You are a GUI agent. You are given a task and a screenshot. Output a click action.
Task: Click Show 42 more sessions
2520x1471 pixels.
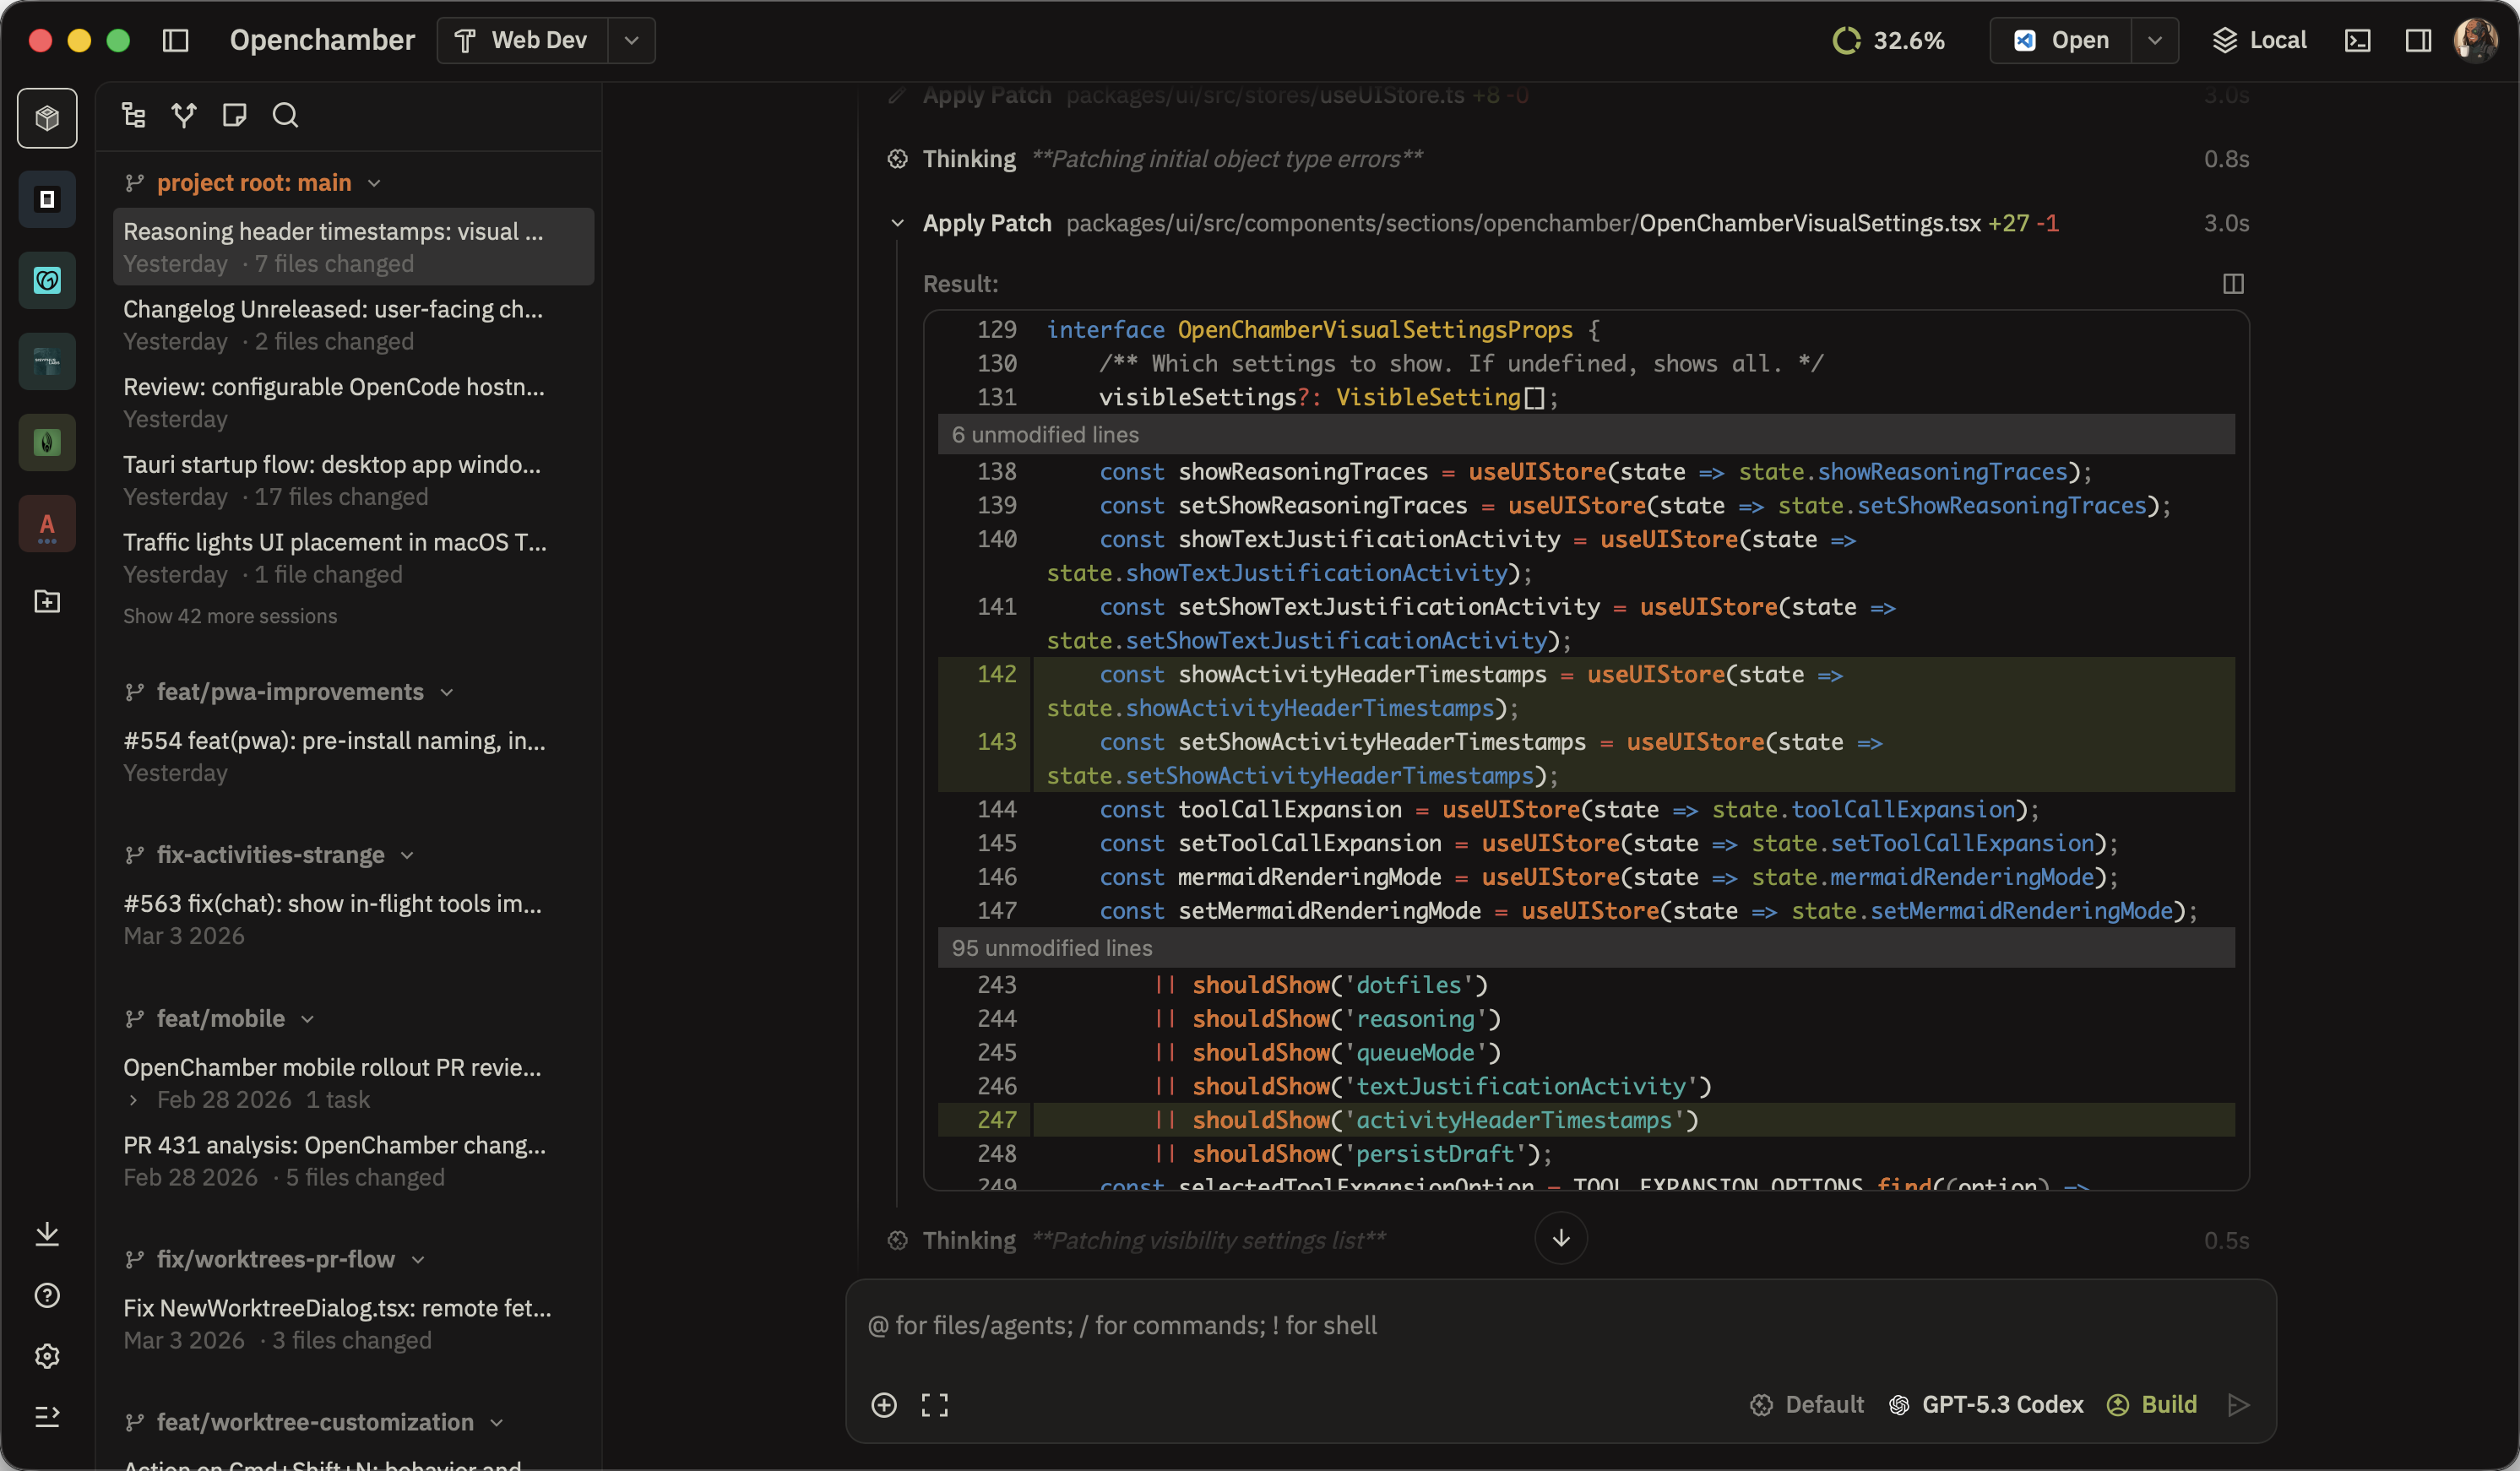pyautogui.click(x=230, y=616)
